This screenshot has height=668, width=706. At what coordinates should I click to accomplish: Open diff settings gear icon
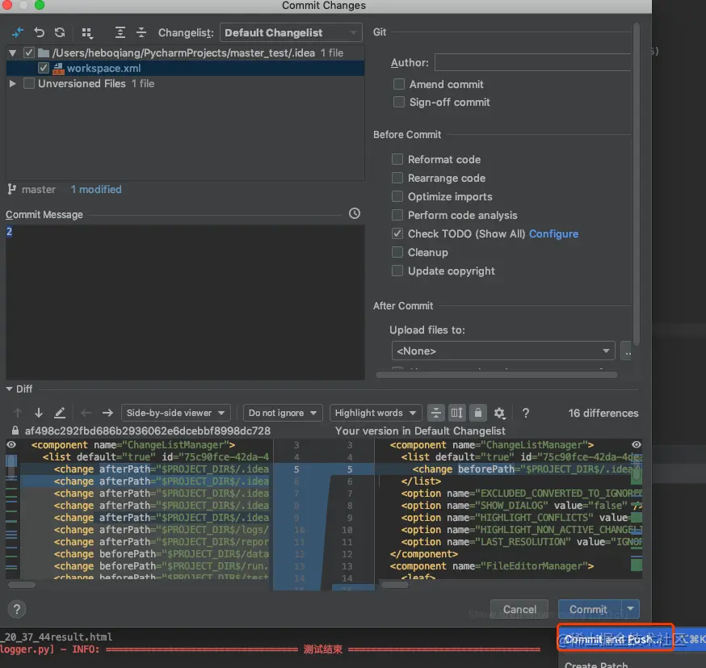click(x=499, y=413)
